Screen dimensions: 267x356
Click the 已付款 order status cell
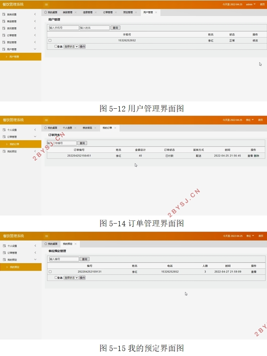(x=169, y=156)
